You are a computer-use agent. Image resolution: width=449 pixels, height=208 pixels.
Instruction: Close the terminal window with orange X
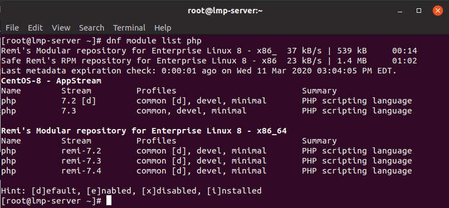point(437,11)
